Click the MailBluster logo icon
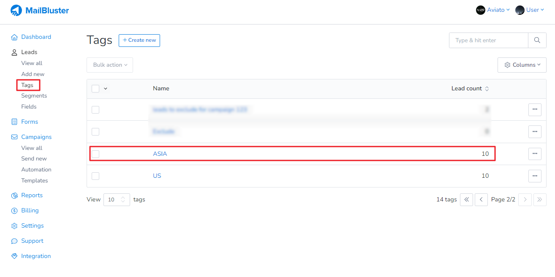Image resolution: width=555 pixels, height=277 pixels. (x=16, y=10)
